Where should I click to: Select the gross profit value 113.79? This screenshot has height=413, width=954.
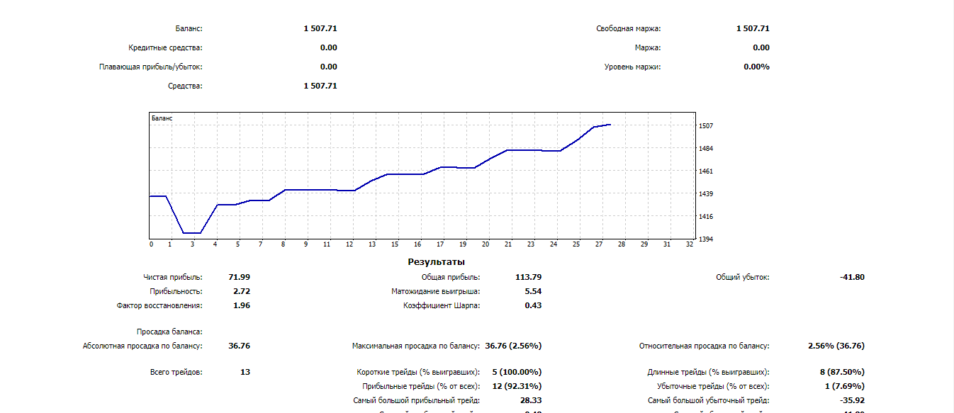tap(529, 278)
